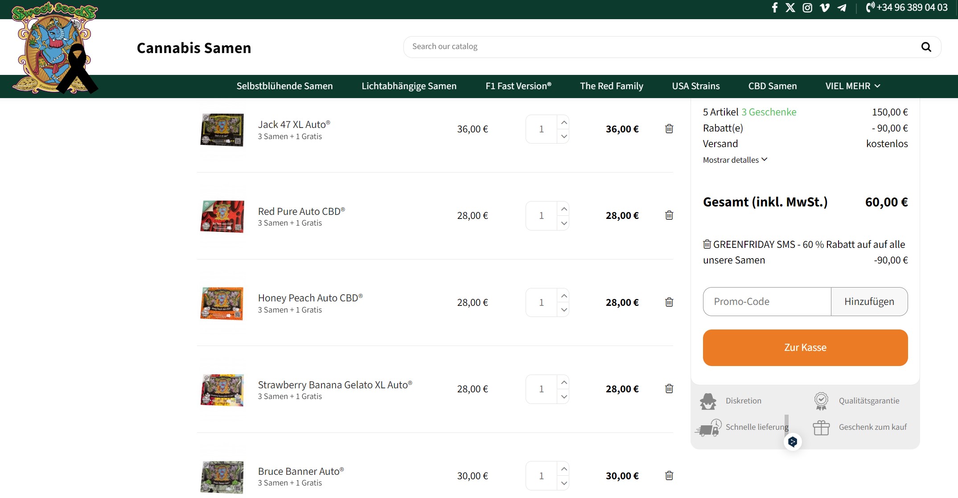Click the Qualitätsgarantie badge icon

pos(821,401)
